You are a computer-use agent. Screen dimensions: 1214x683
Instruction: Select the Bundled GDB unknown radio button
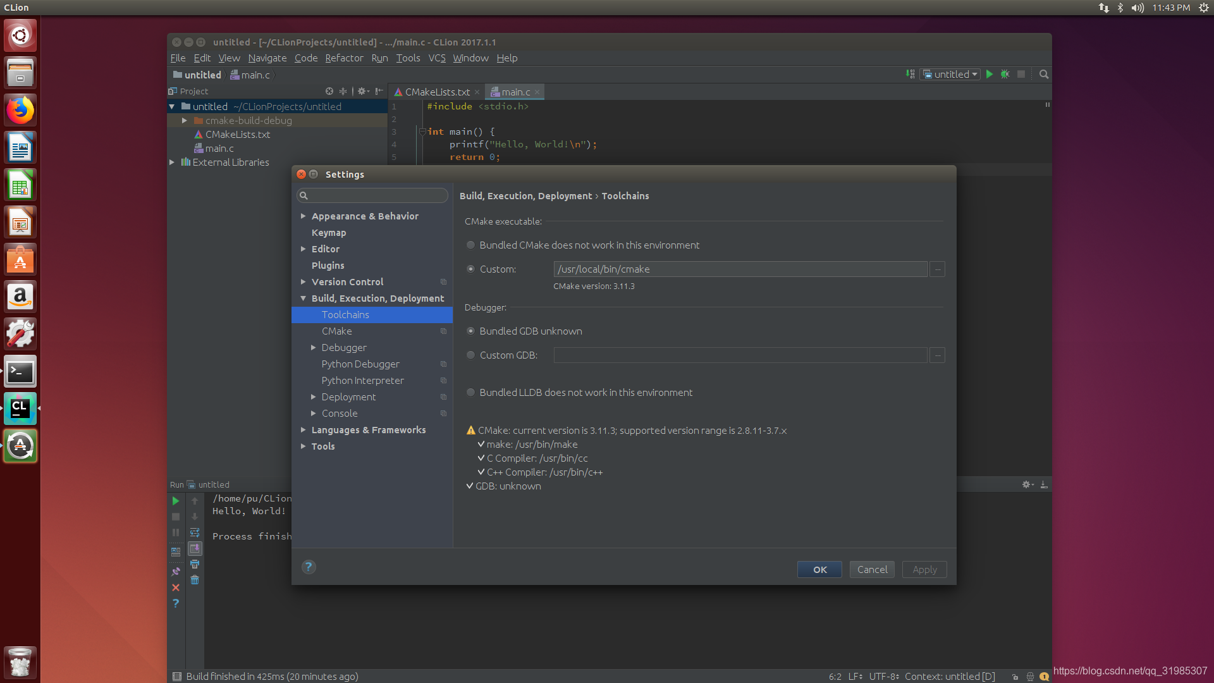coord(471,331)
